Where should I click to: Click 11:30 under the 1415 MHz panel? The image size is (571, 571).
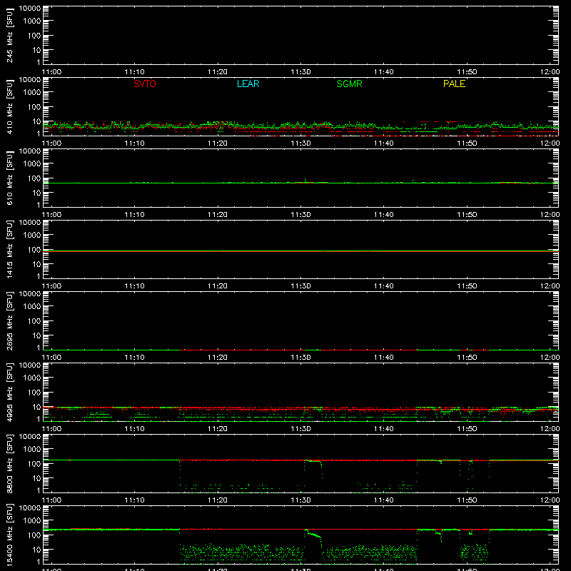[300, 286]
